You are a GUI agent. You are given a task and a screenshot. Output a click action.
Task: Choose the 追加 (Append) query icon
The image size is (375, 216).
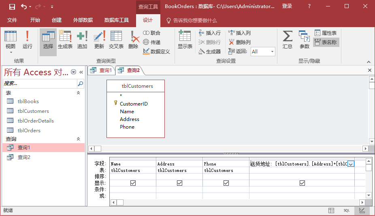pos(82,40)
